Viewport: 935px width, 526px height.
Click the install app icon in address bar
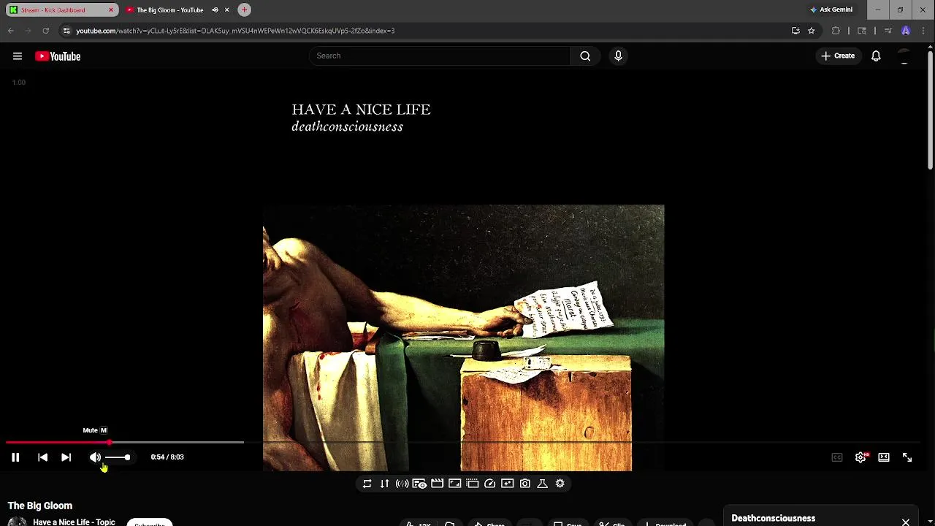coord(795,31)
